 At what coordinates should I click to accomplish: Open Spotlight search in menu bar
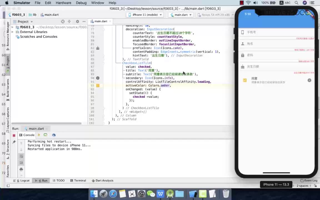[296, 3]
